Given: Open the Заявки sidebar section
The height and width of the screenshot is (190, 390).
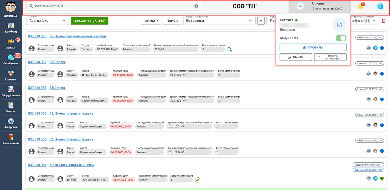Looking at the screenshot, I should coord(11,44).
